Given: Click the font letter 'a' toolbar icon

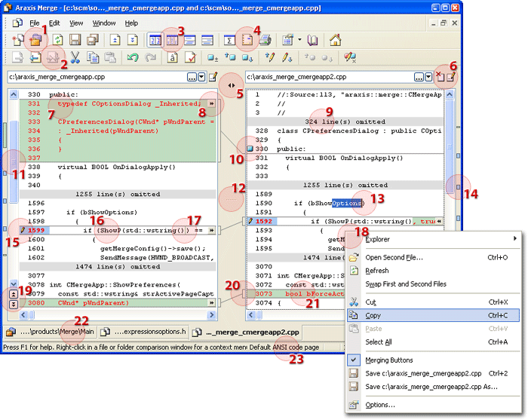Looking at the screenshot, I should tap(173, 57).
